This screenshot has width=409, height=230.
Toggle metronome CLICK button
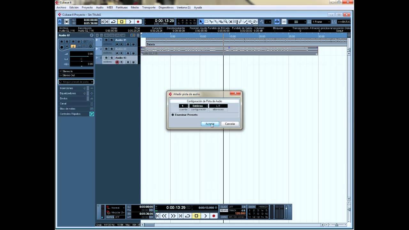tap(224, 207)
